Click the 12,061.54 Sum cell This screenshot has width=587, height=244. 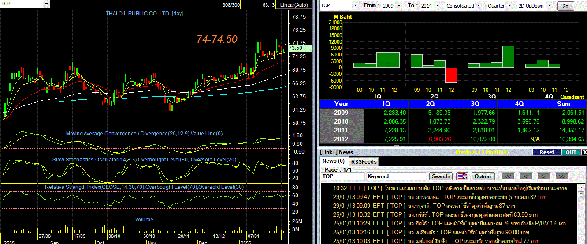click(x=564, y=113)
